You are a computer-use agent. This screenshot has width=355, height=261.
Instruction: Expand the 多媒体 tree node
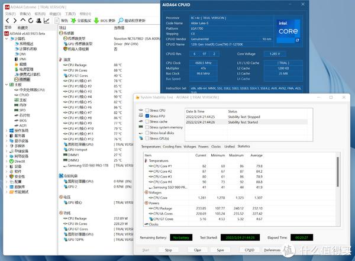(7, 146)
